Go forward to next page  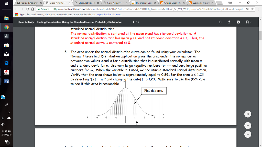click(x=22, y=9)
